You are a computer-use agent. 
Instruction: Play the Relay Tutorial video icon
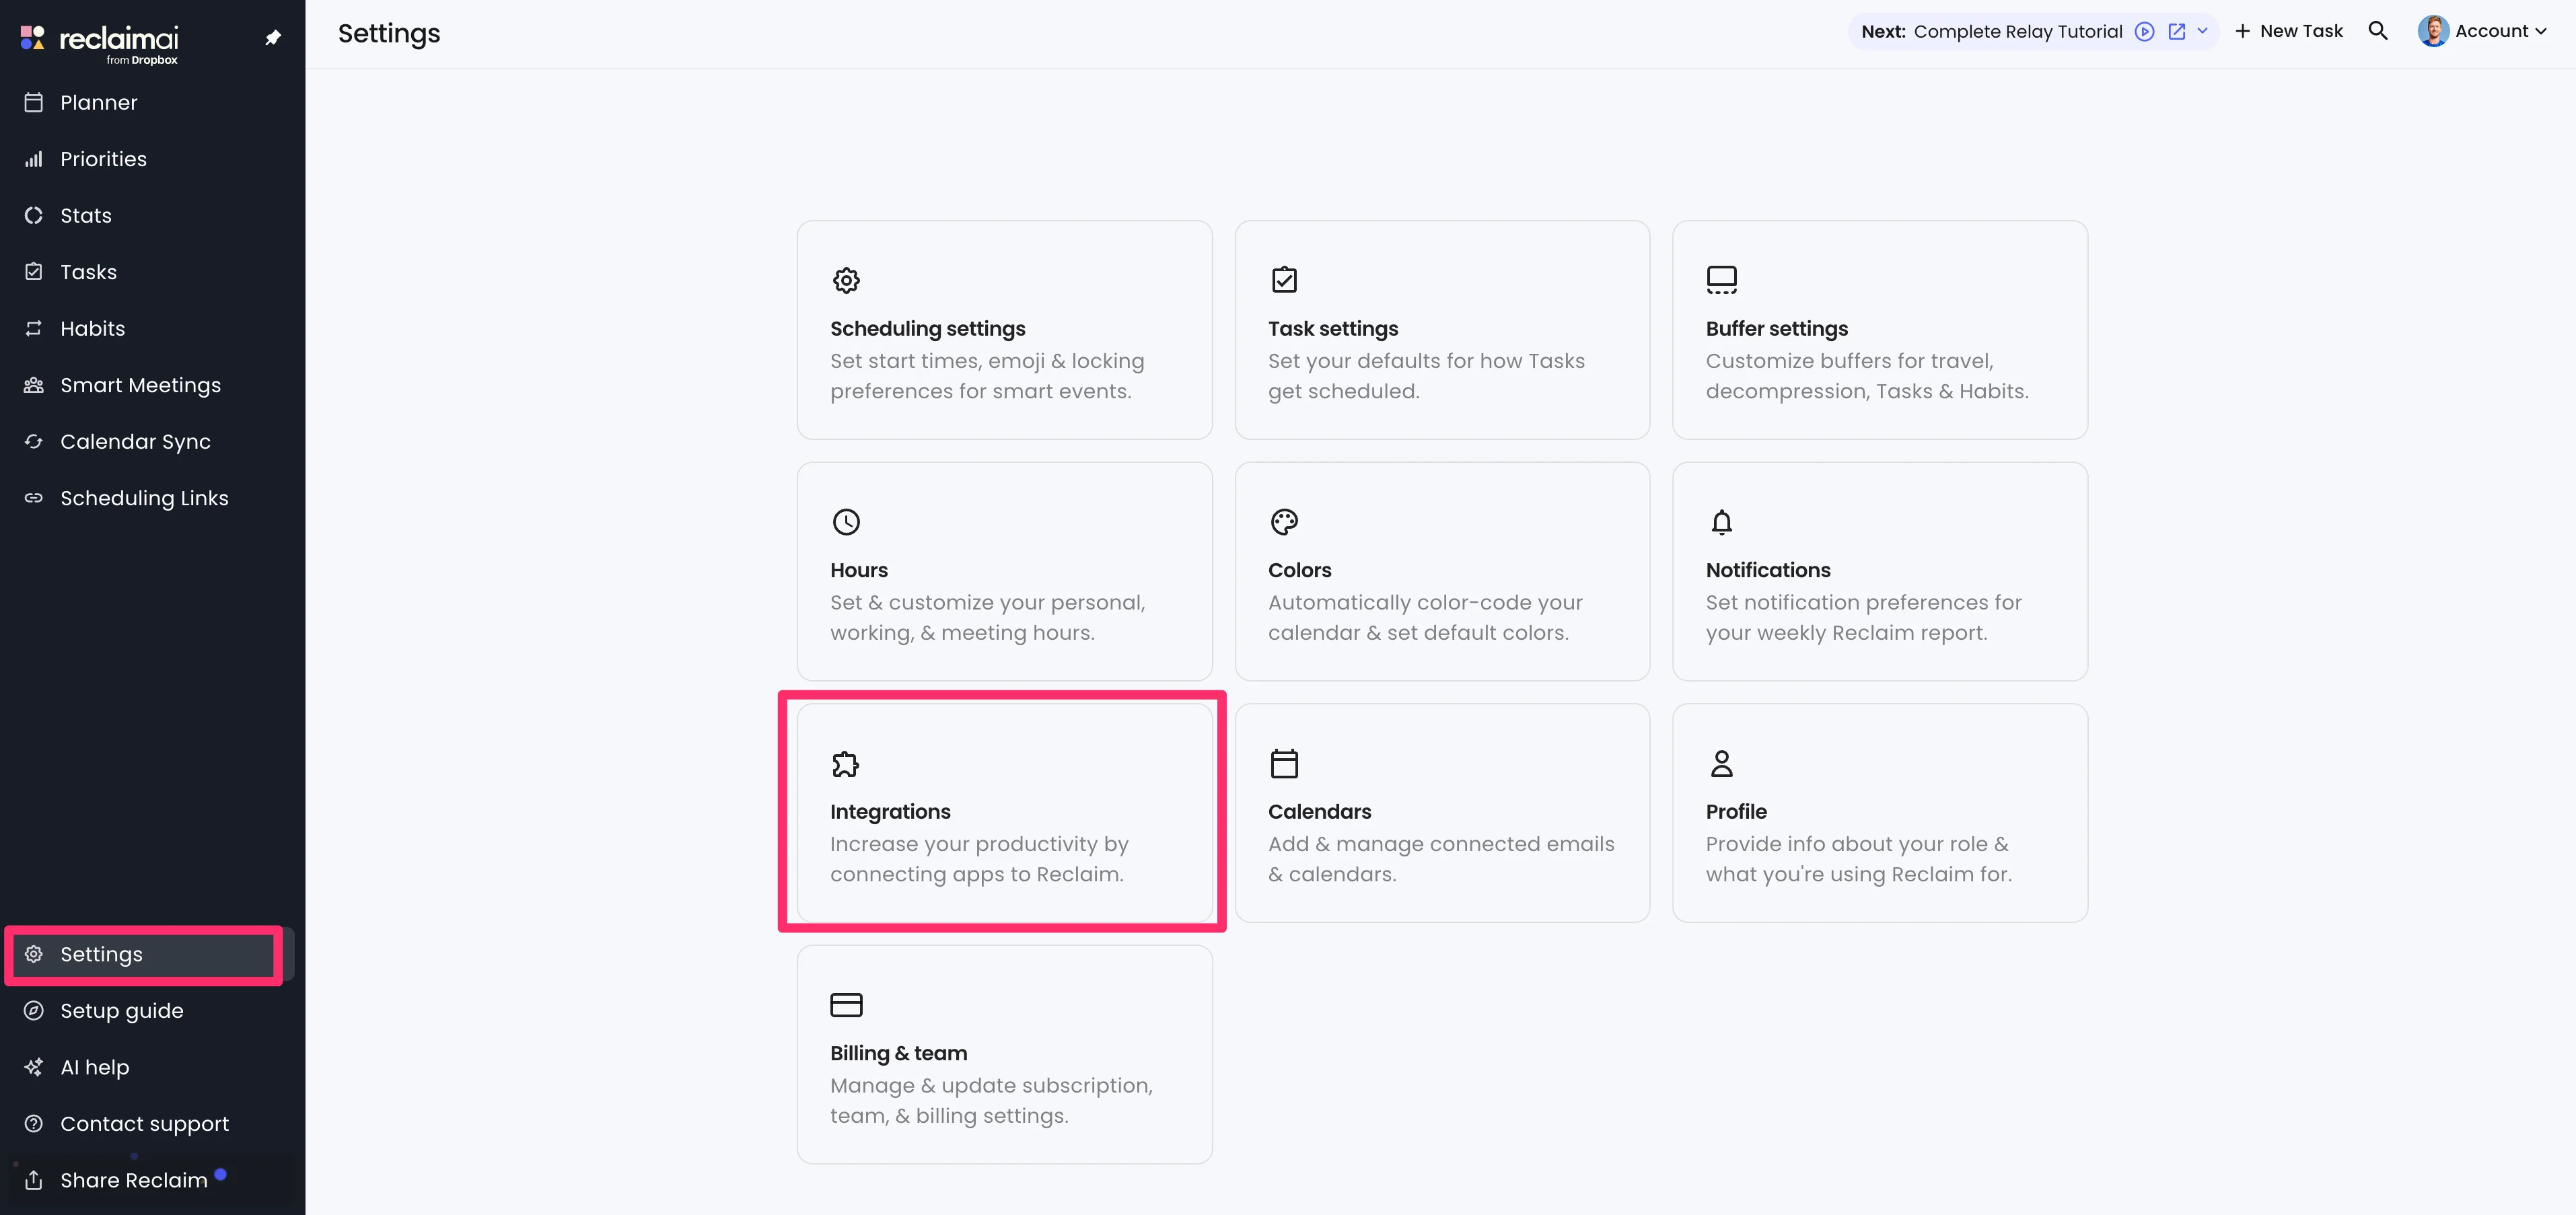click(x=2144, y=31)
